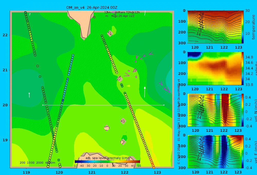Click the magenta drifter arrow legend symbol
257x175 pixels.
pos(113,12)
